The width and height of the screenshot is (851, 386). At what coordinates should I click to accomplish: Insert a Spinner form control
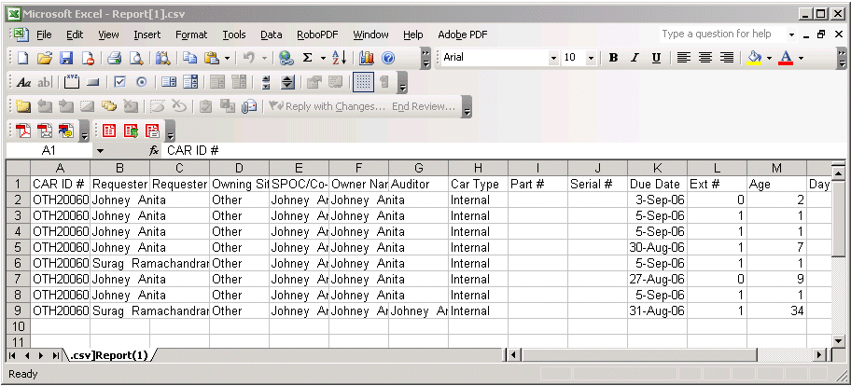[266, 82]
